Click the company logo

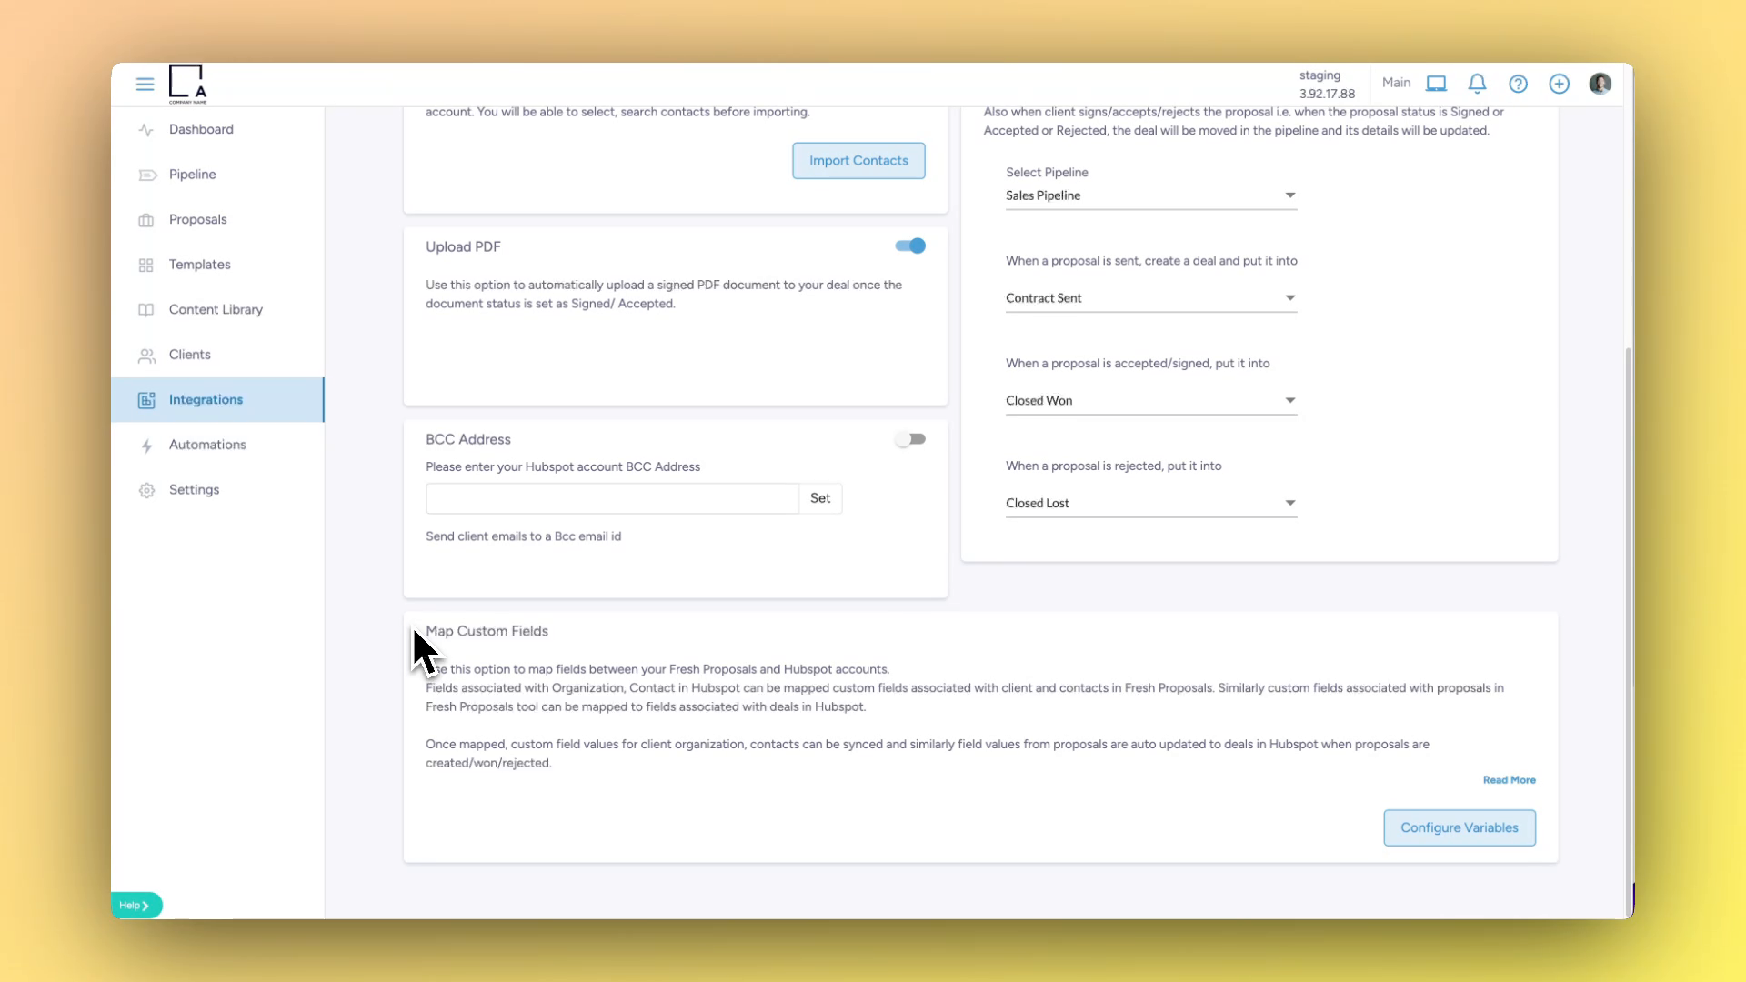(187, 84)
